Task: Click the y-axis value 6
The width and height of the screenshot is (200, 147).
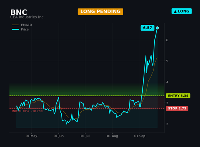Action: [167, 40]
